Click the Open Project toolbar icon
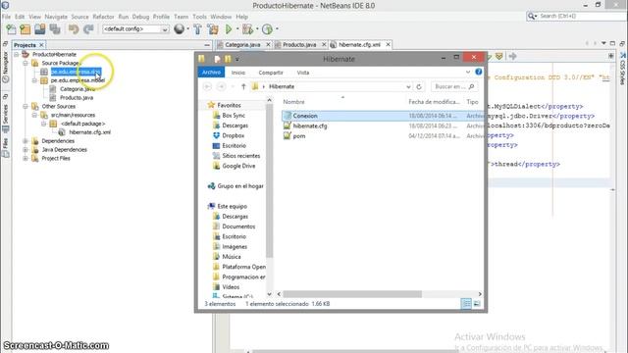 click(39, 29)
